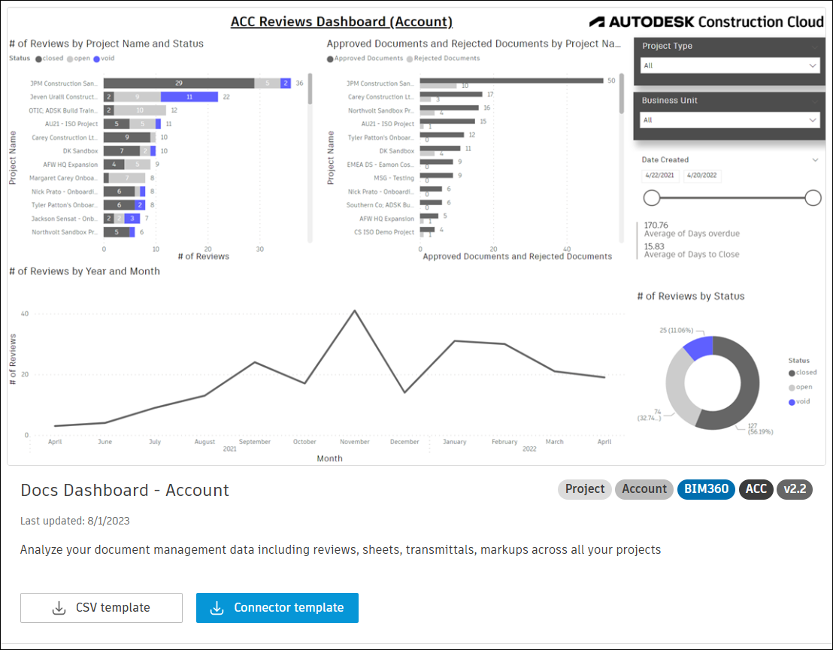The image size is (833, 650).
Task: Click the closed status legend marker in bar chart
Action: [39, 59]
